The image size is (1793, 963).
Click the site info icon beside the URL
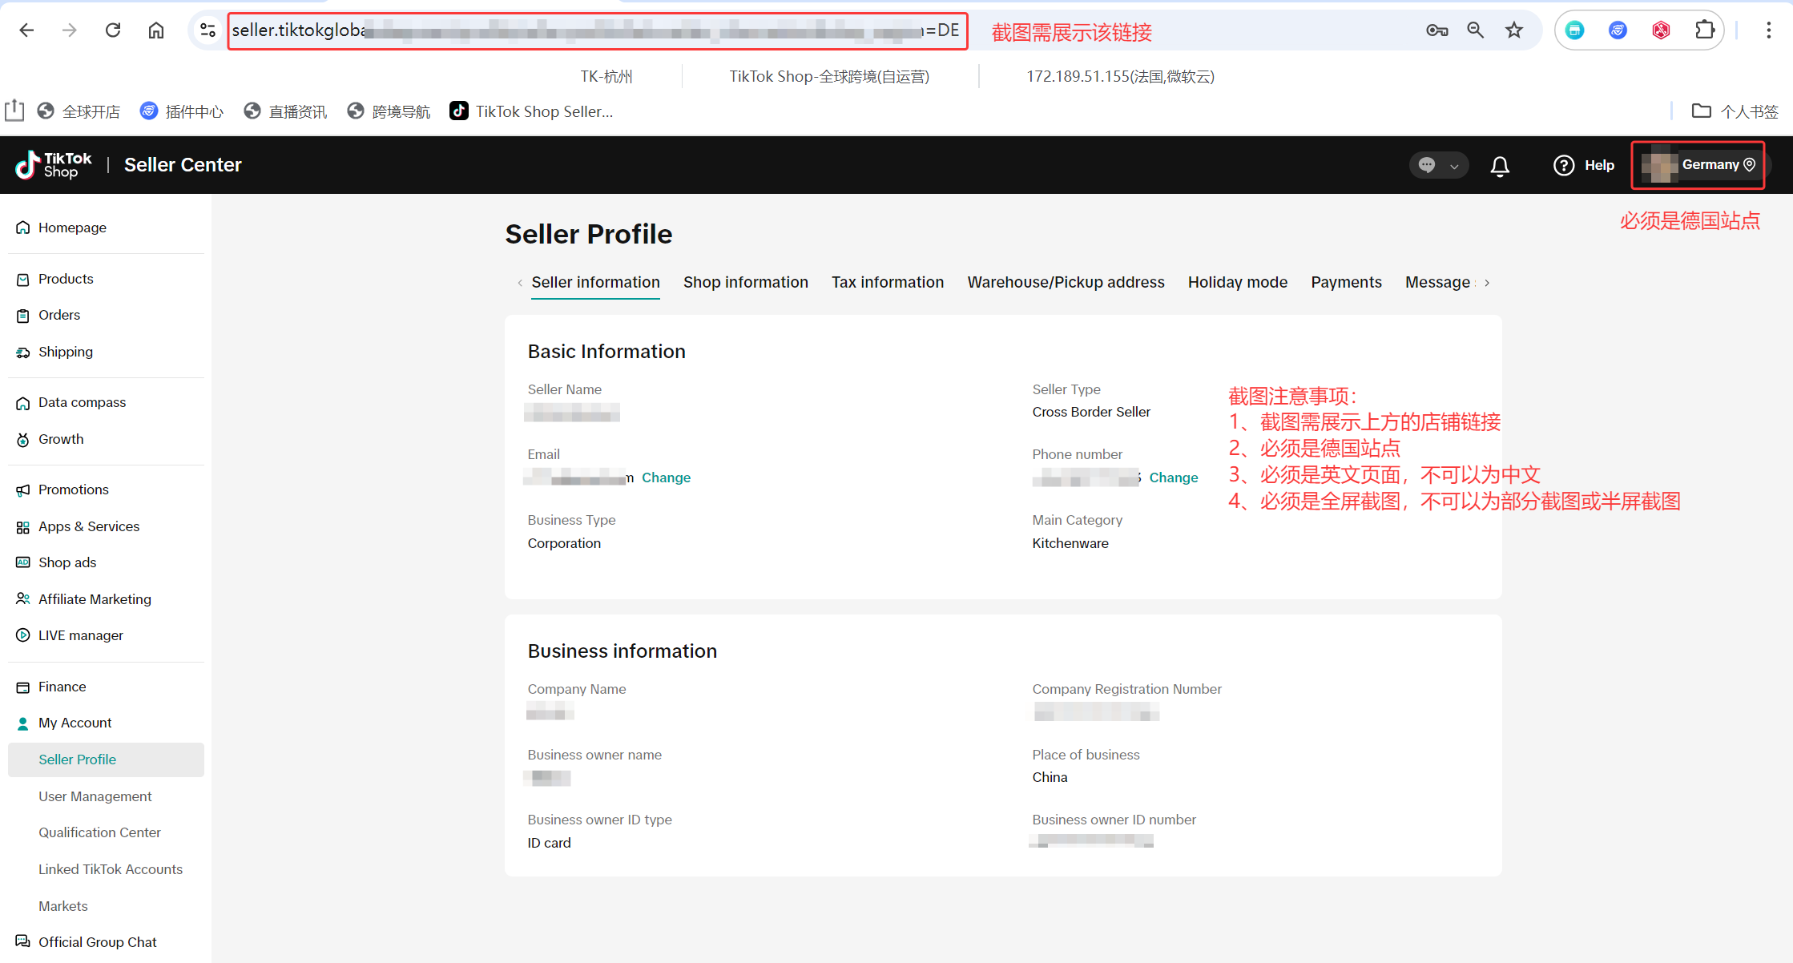[x=208, y=30]
